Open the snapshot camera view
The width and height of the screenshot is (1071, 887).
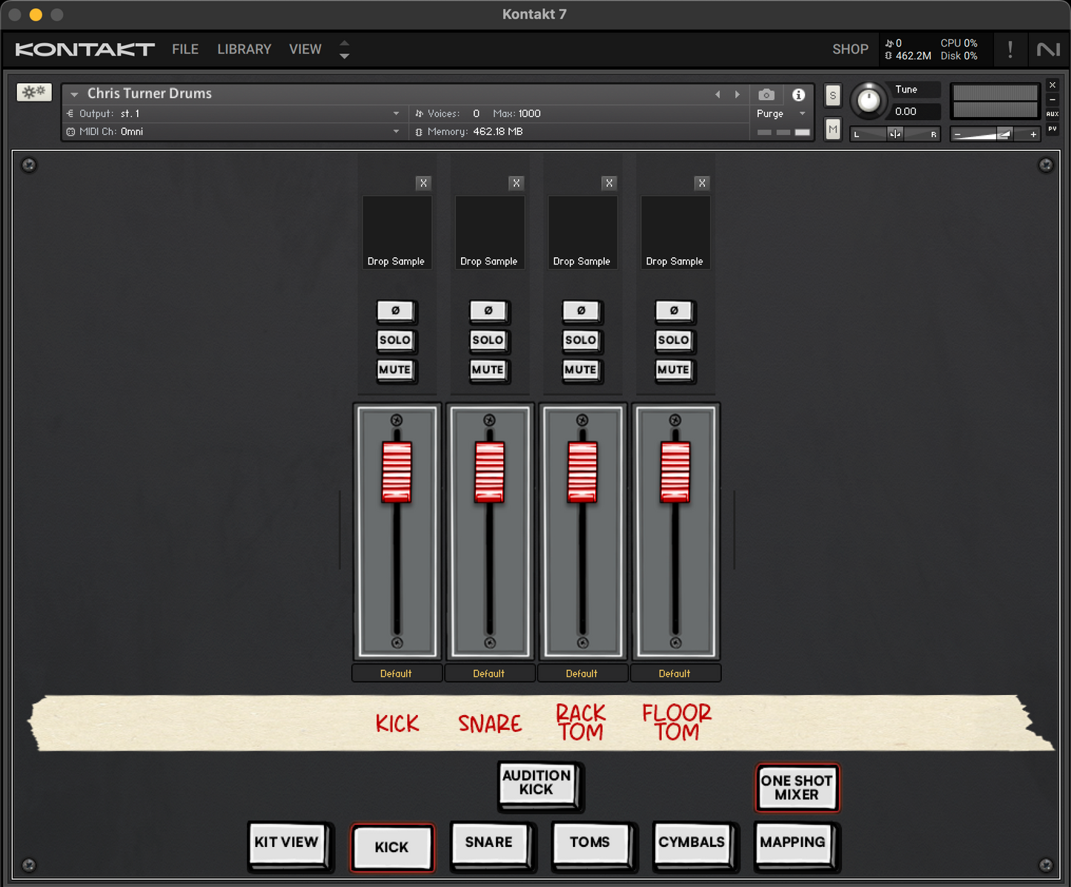click(x=766, y=95)
